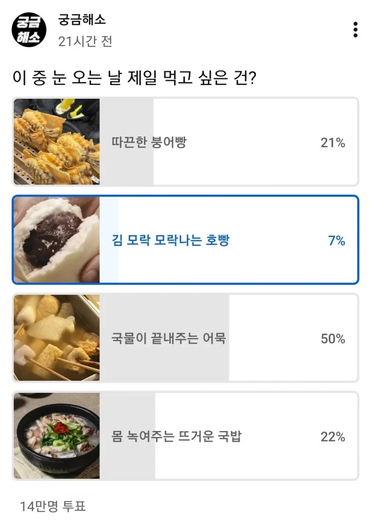371x528 pixels.
Task: Click the 호빵 steamed bun thumbnail
Action: click(56, 240)
